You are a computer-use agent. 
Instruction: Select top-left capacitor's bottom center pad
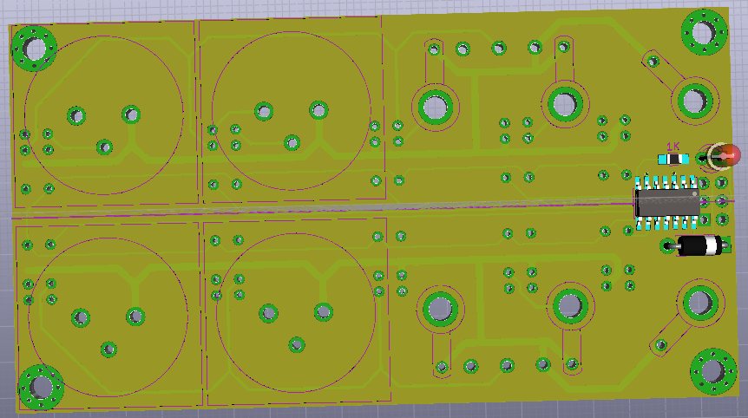click(105, 147)
